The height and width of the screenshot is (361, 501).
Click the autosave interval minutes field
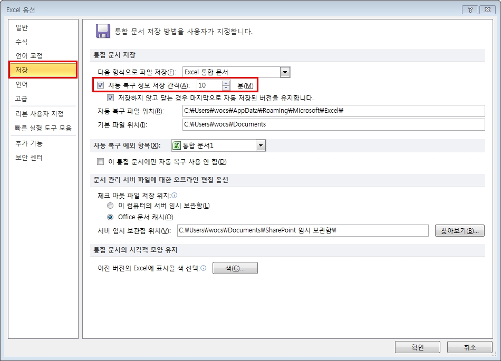(209, 85)
